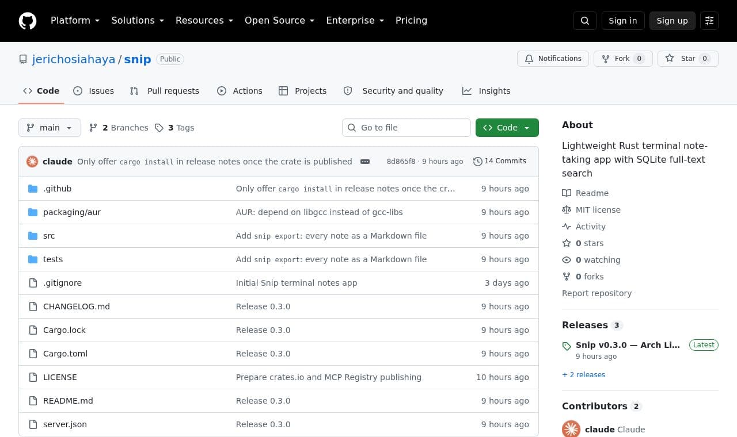Expand the Enterprise menu
This screenshot has height=437, width=737.
point(355,20)
